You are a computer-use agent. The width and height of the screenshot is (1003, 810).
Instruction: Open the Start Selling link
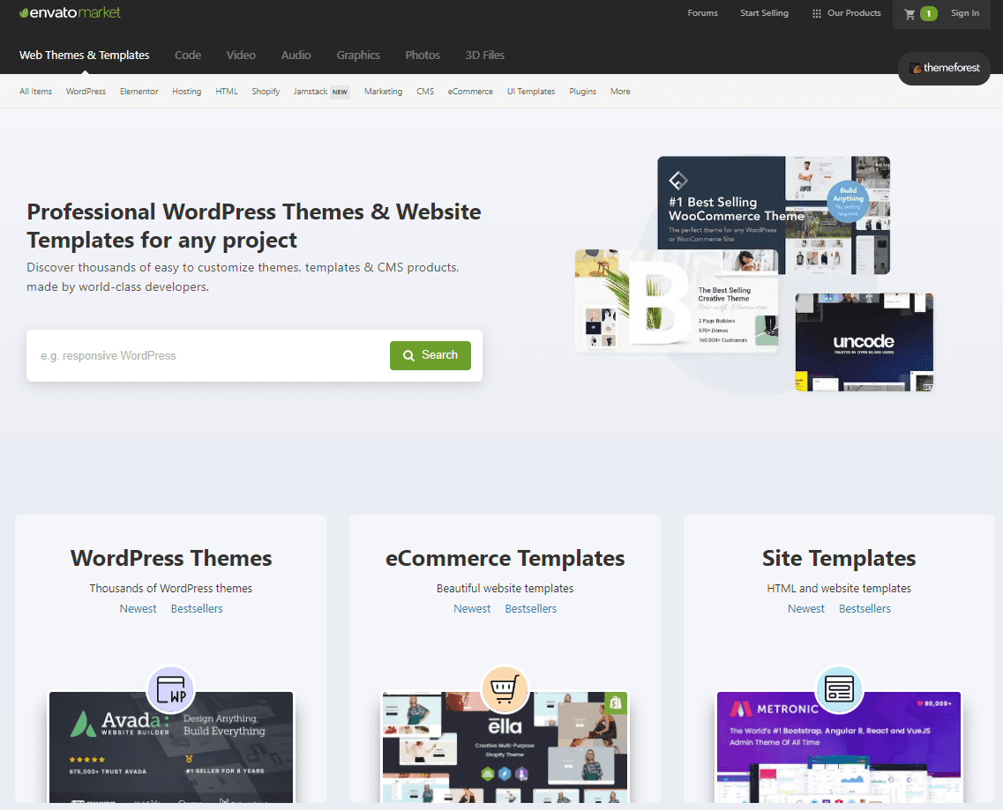[x=764, y=13]
